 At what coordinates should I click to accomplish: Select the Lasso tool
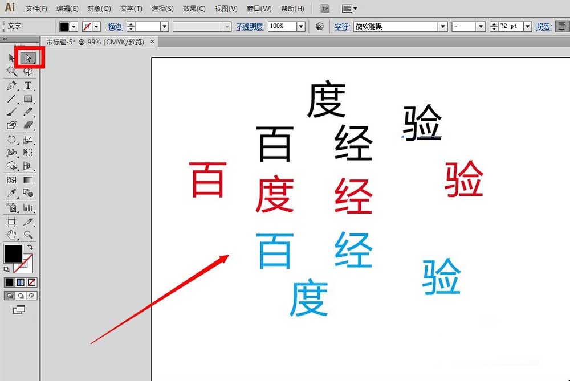[28, 71]
